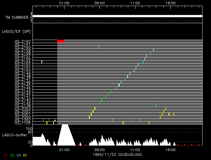Screen dimensions: 211x160
Task: Select the yellow EIT legend label
Action: (x=25, y=155)
